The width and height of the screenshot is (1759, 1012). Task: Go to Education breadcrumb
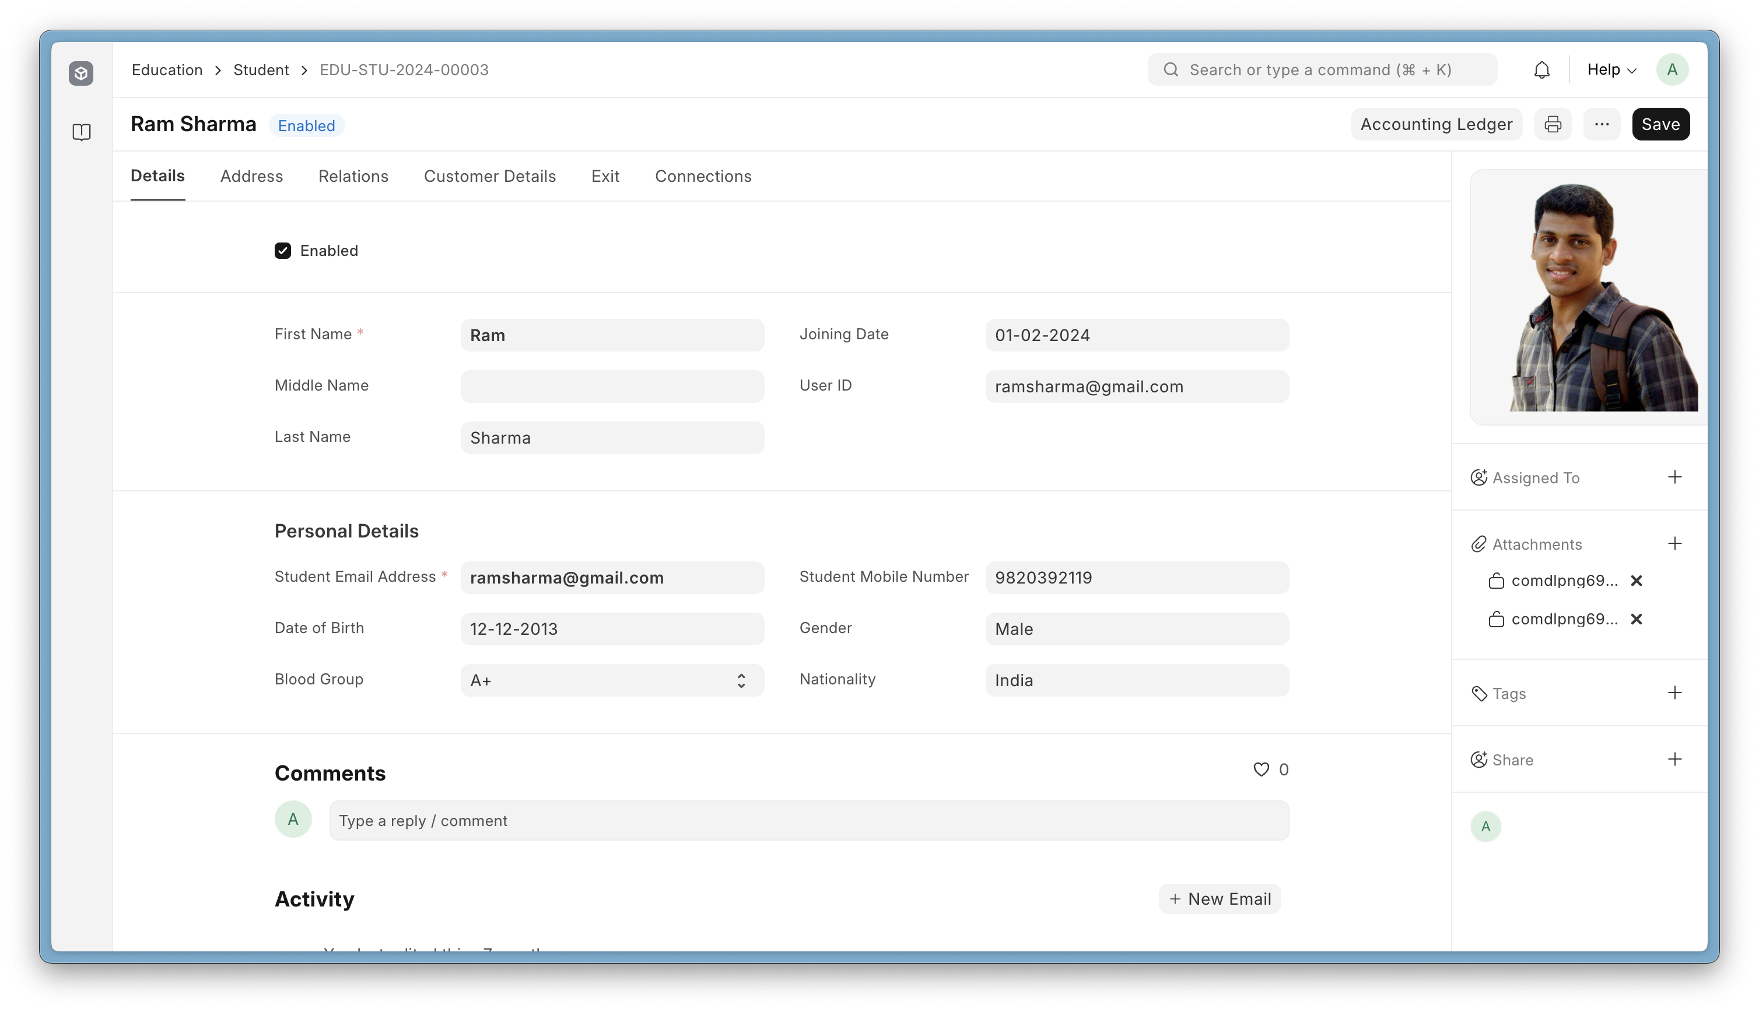[x=167, y=69]
